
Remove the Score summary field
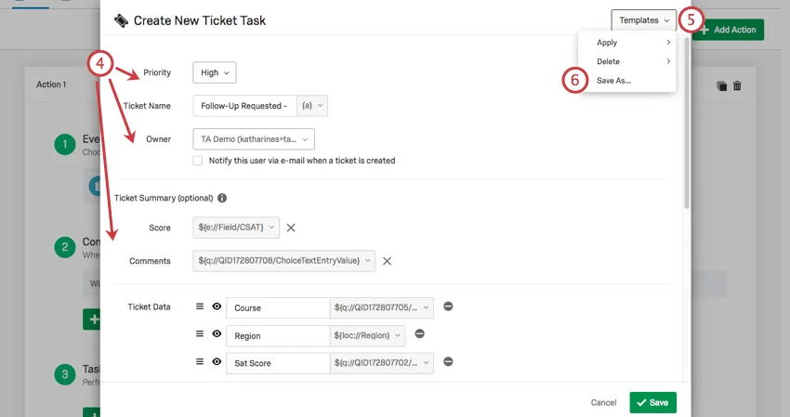point(291,228)
